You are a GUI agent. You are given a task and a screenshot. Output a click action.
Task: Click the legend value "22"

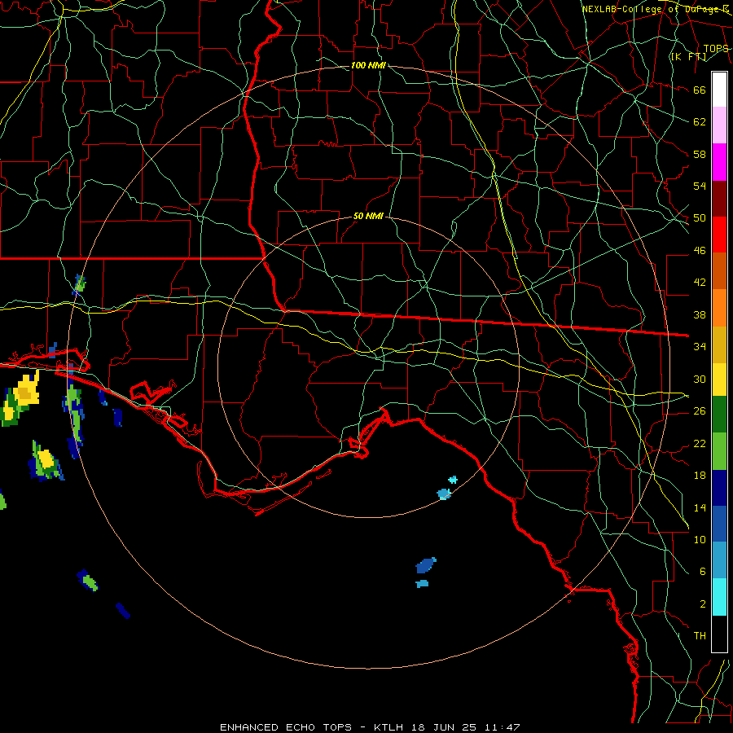[x=700, y=443]
